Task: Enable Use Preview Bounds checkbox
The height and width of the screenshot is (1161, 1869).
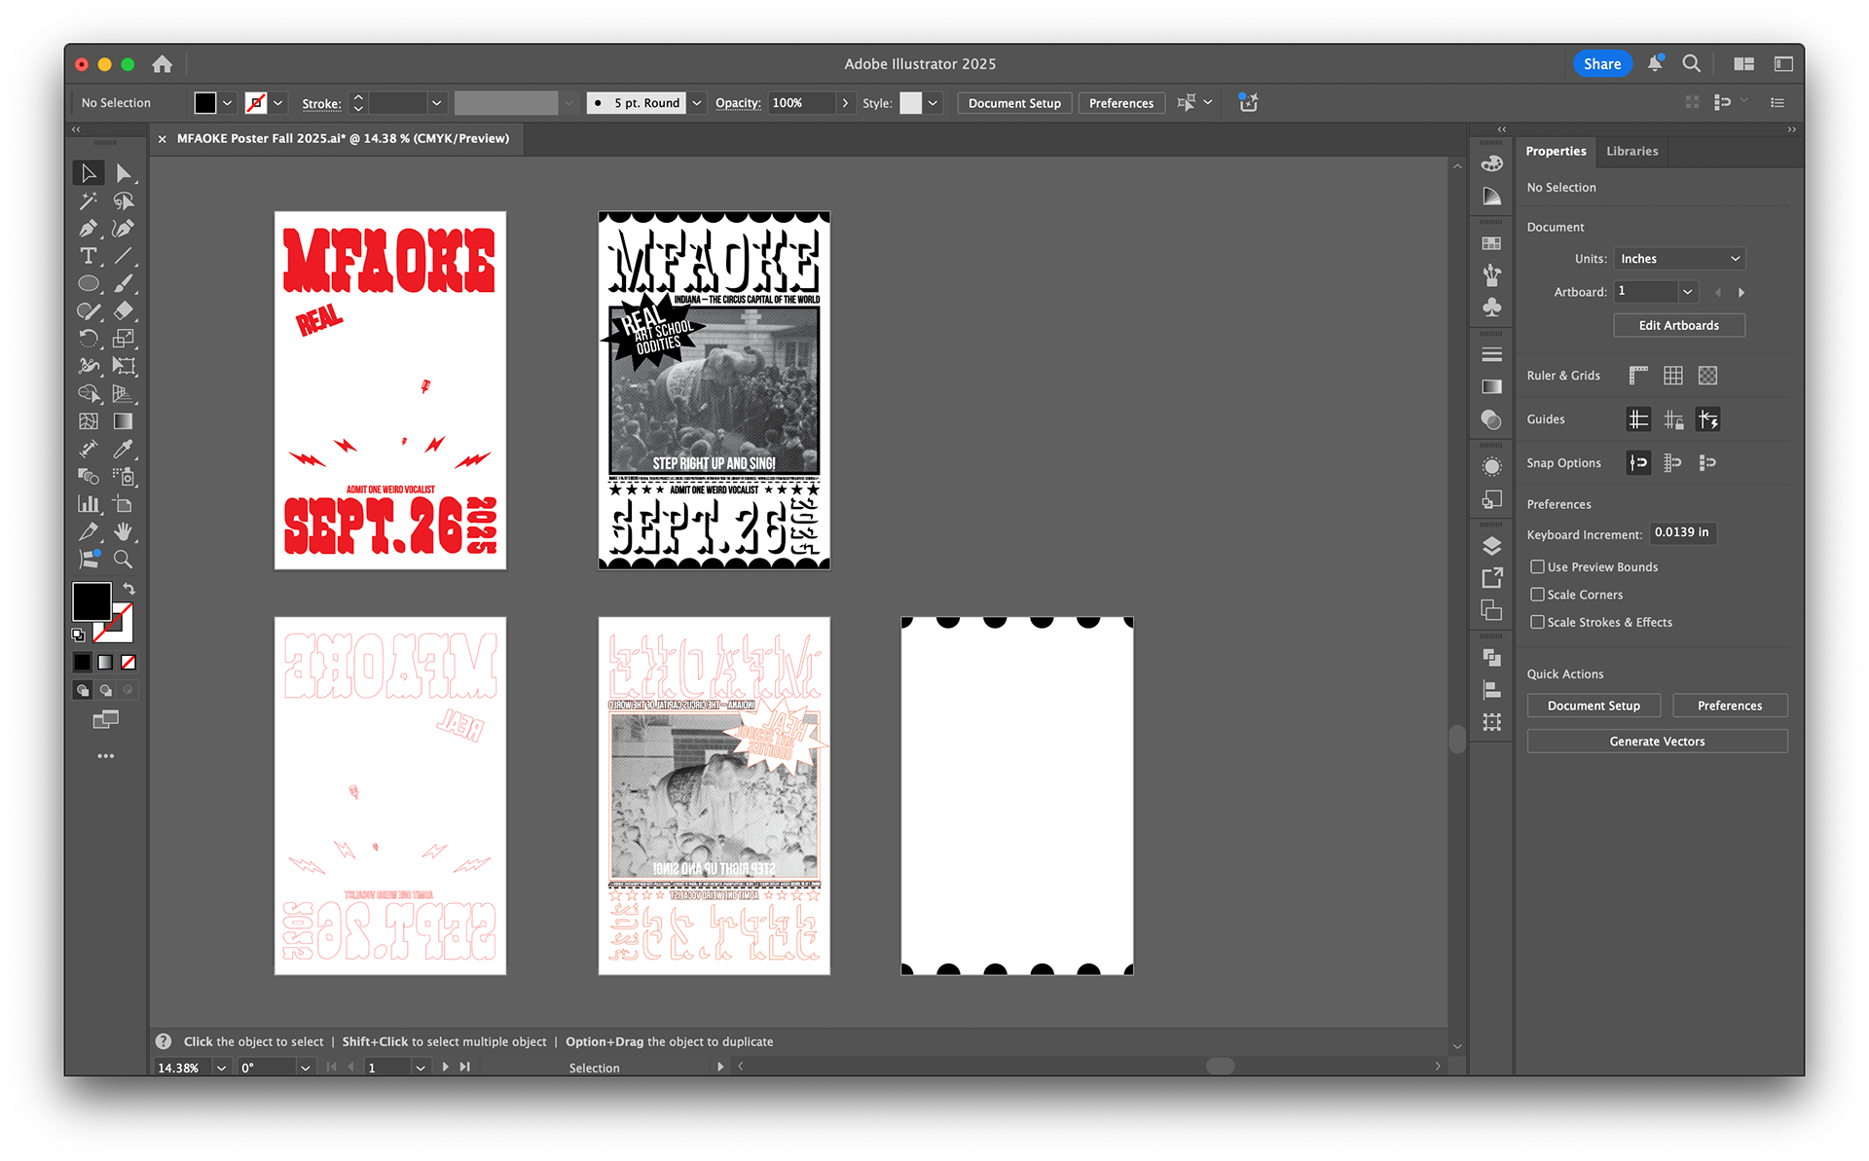Action: tap(1537, 566)
